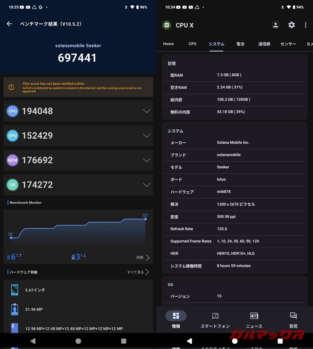Tap the purple MEM score badge
Image resolution: width=313 pixels, height=349 pixels.
point(13,160)
